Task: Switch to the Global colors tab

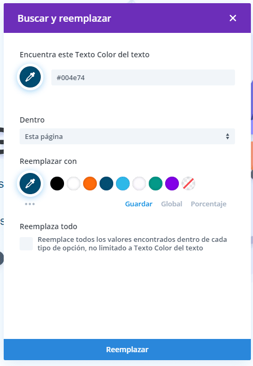Action: (171, 204)
